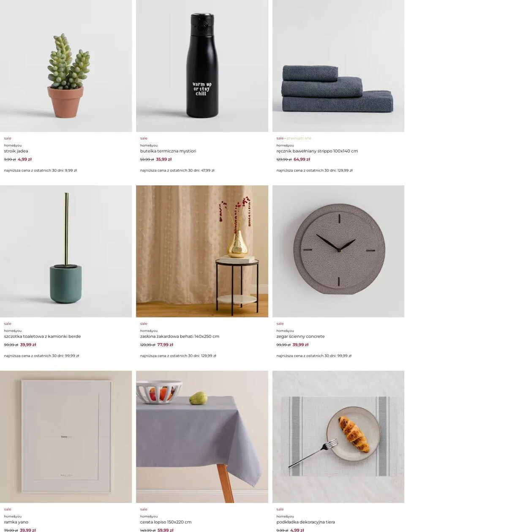The height and width of the screenshot is (532, 528).
Task: View the stacked grey towels product photo
Action: (338, 66)
